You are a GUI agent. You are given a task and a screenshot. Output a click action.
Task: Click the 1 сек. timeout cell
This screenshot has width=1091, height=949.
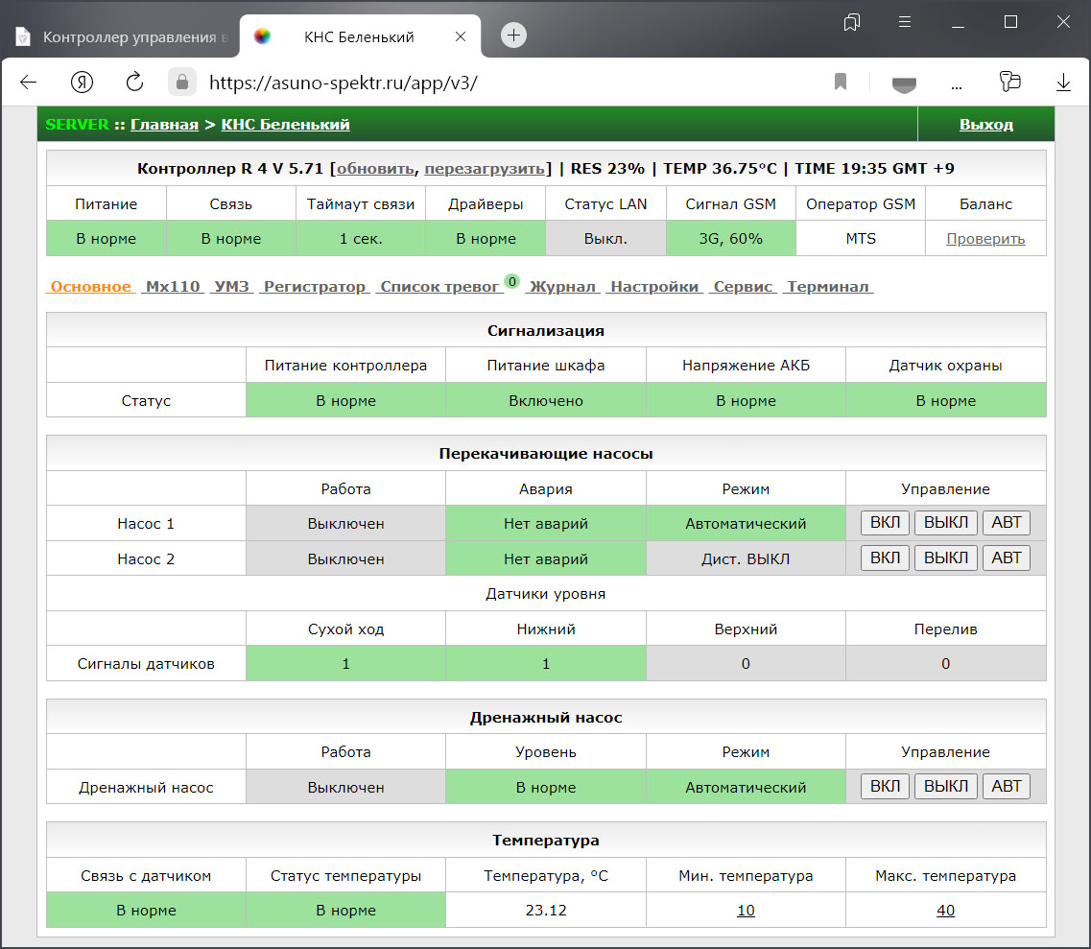click(361, 239)
